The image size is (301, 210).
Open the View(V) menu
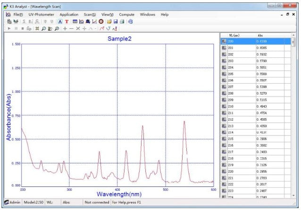107,15
